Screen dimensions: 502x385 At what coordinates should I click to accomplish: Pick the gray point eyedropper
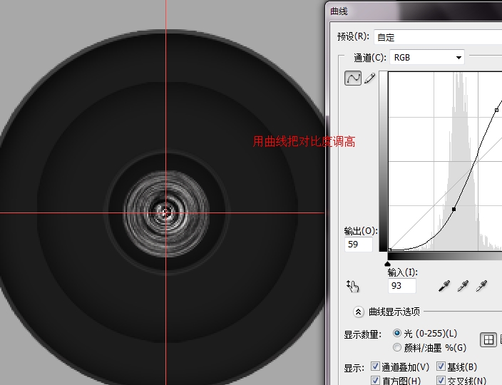(x=463, y=286)
